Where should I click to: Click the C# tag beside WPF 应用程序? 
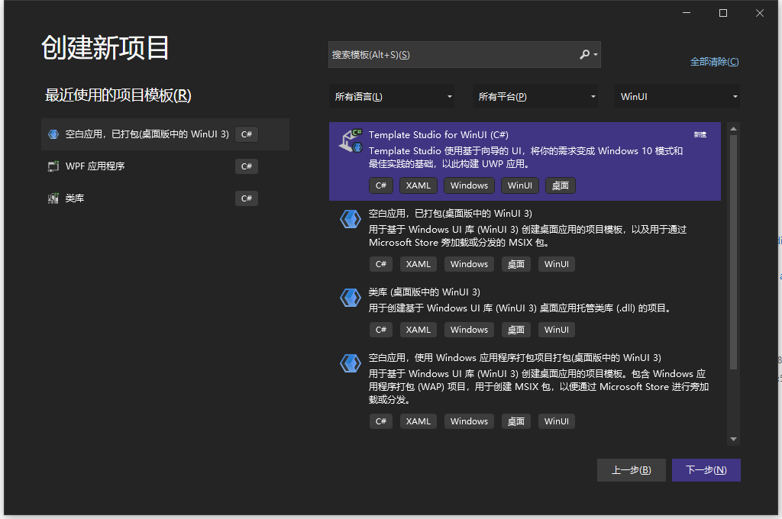[247, 166]
